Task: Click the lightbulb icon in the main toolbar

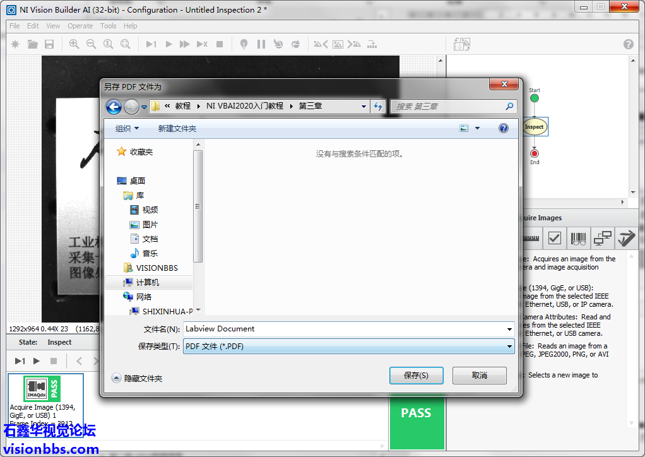Action: [244, 44]
